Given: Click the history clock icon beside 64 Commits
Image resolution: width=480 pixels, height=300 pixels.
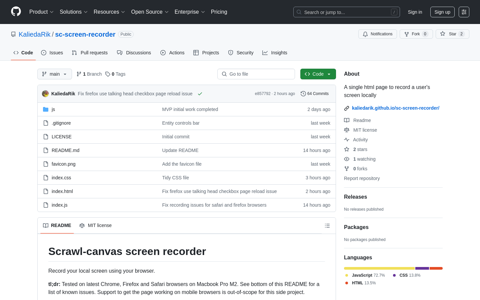Looking at the screenshot, I should pyautogui.click(x=303, y=94).
